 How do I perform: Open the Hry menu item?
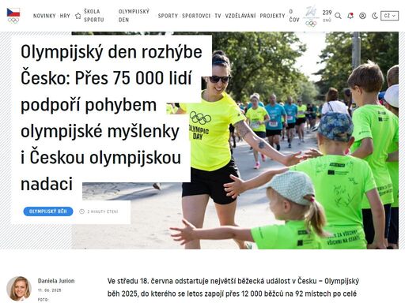(x=65, y=16)
